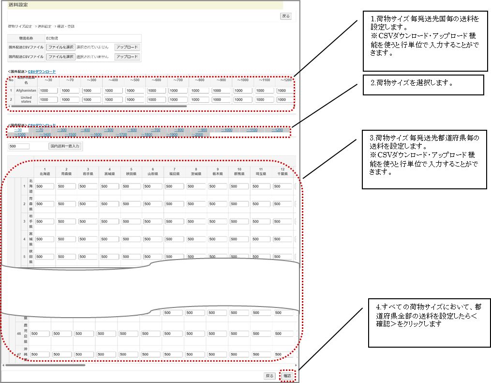Select the ~30 size tab

click(18, 130)
